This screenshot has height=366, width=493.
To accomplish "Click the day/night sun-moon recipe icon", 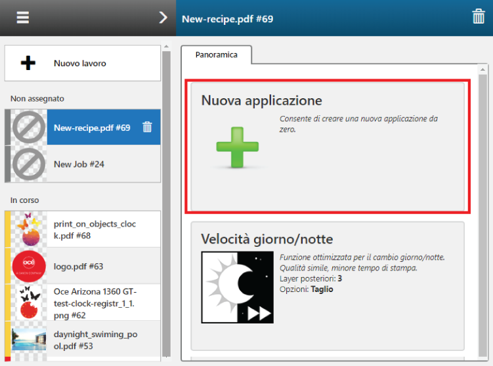I will click(238, 287).
